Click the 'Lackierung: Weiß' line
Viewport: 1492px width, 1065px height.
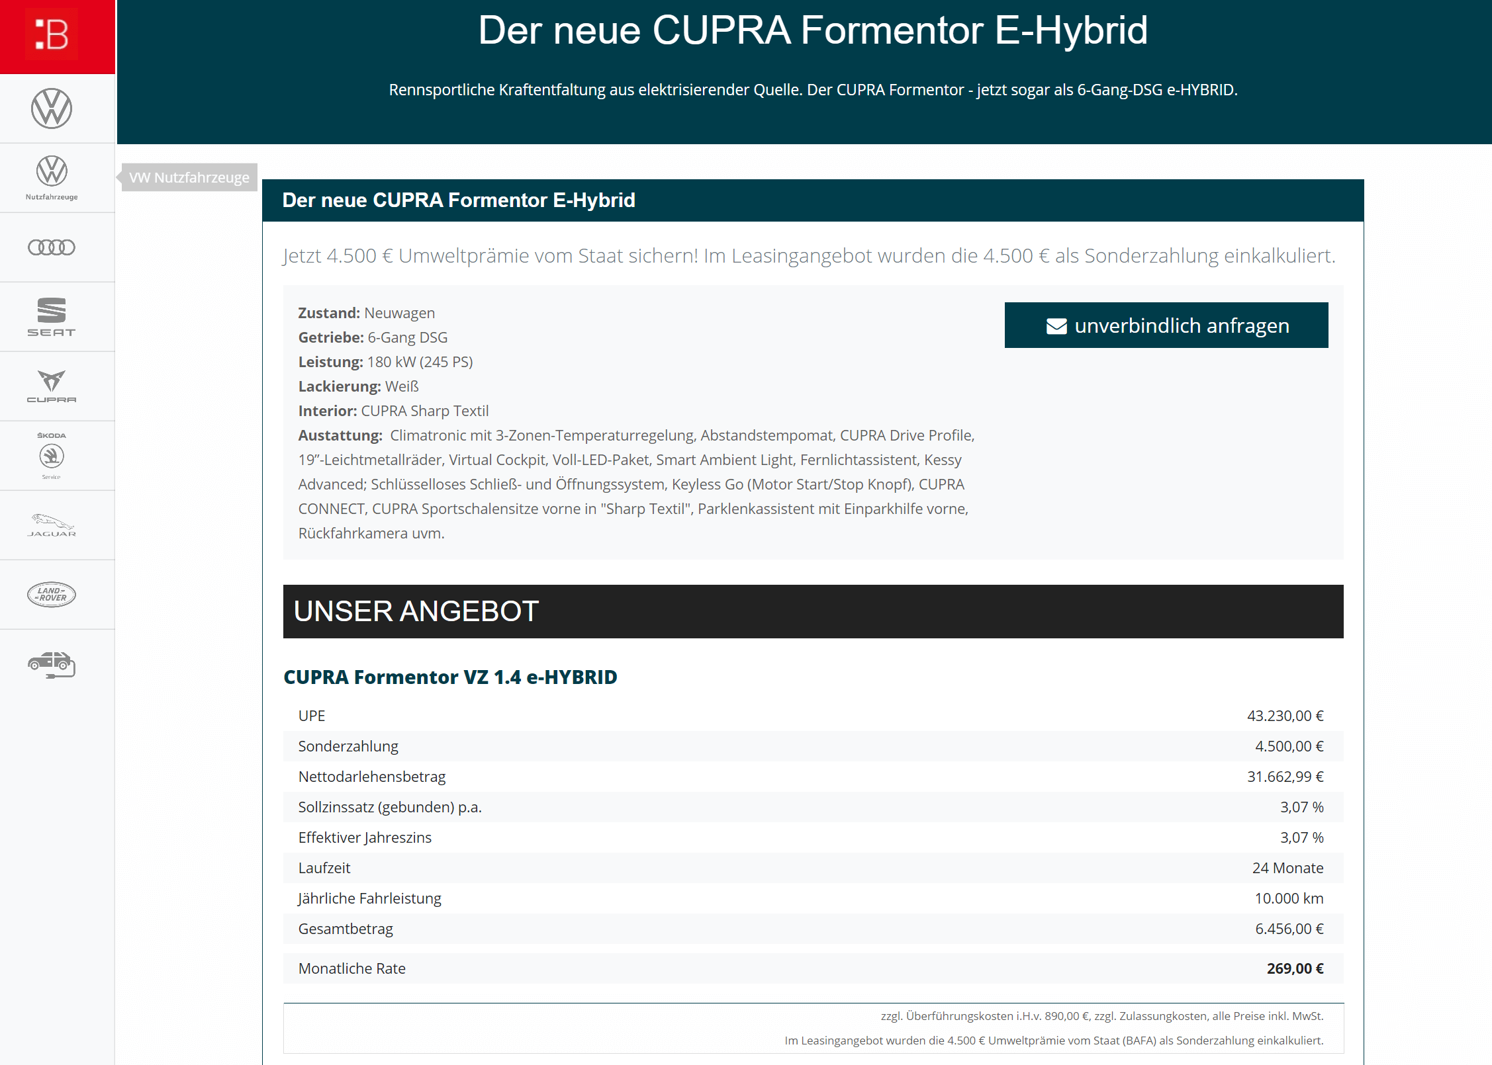(358, 386)
